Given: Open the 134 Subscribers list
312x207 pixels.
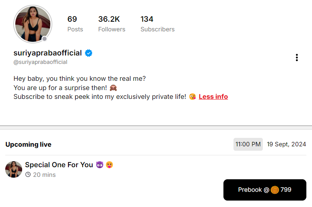Looking at the screenshot, I should 157,24.
